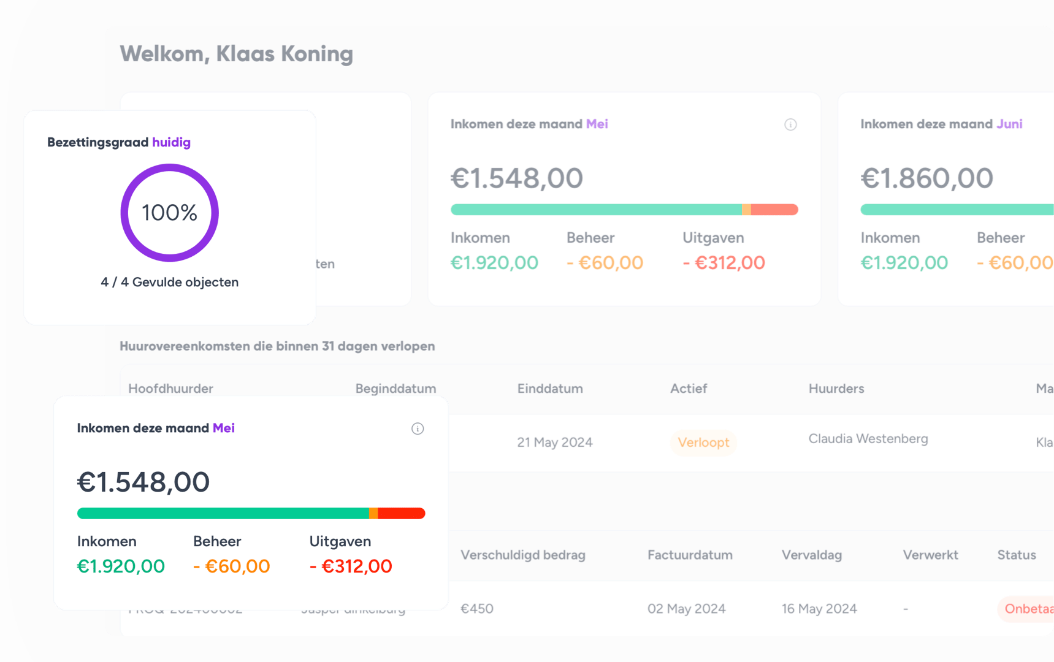Click the Einddatum column header

(550, 389)
